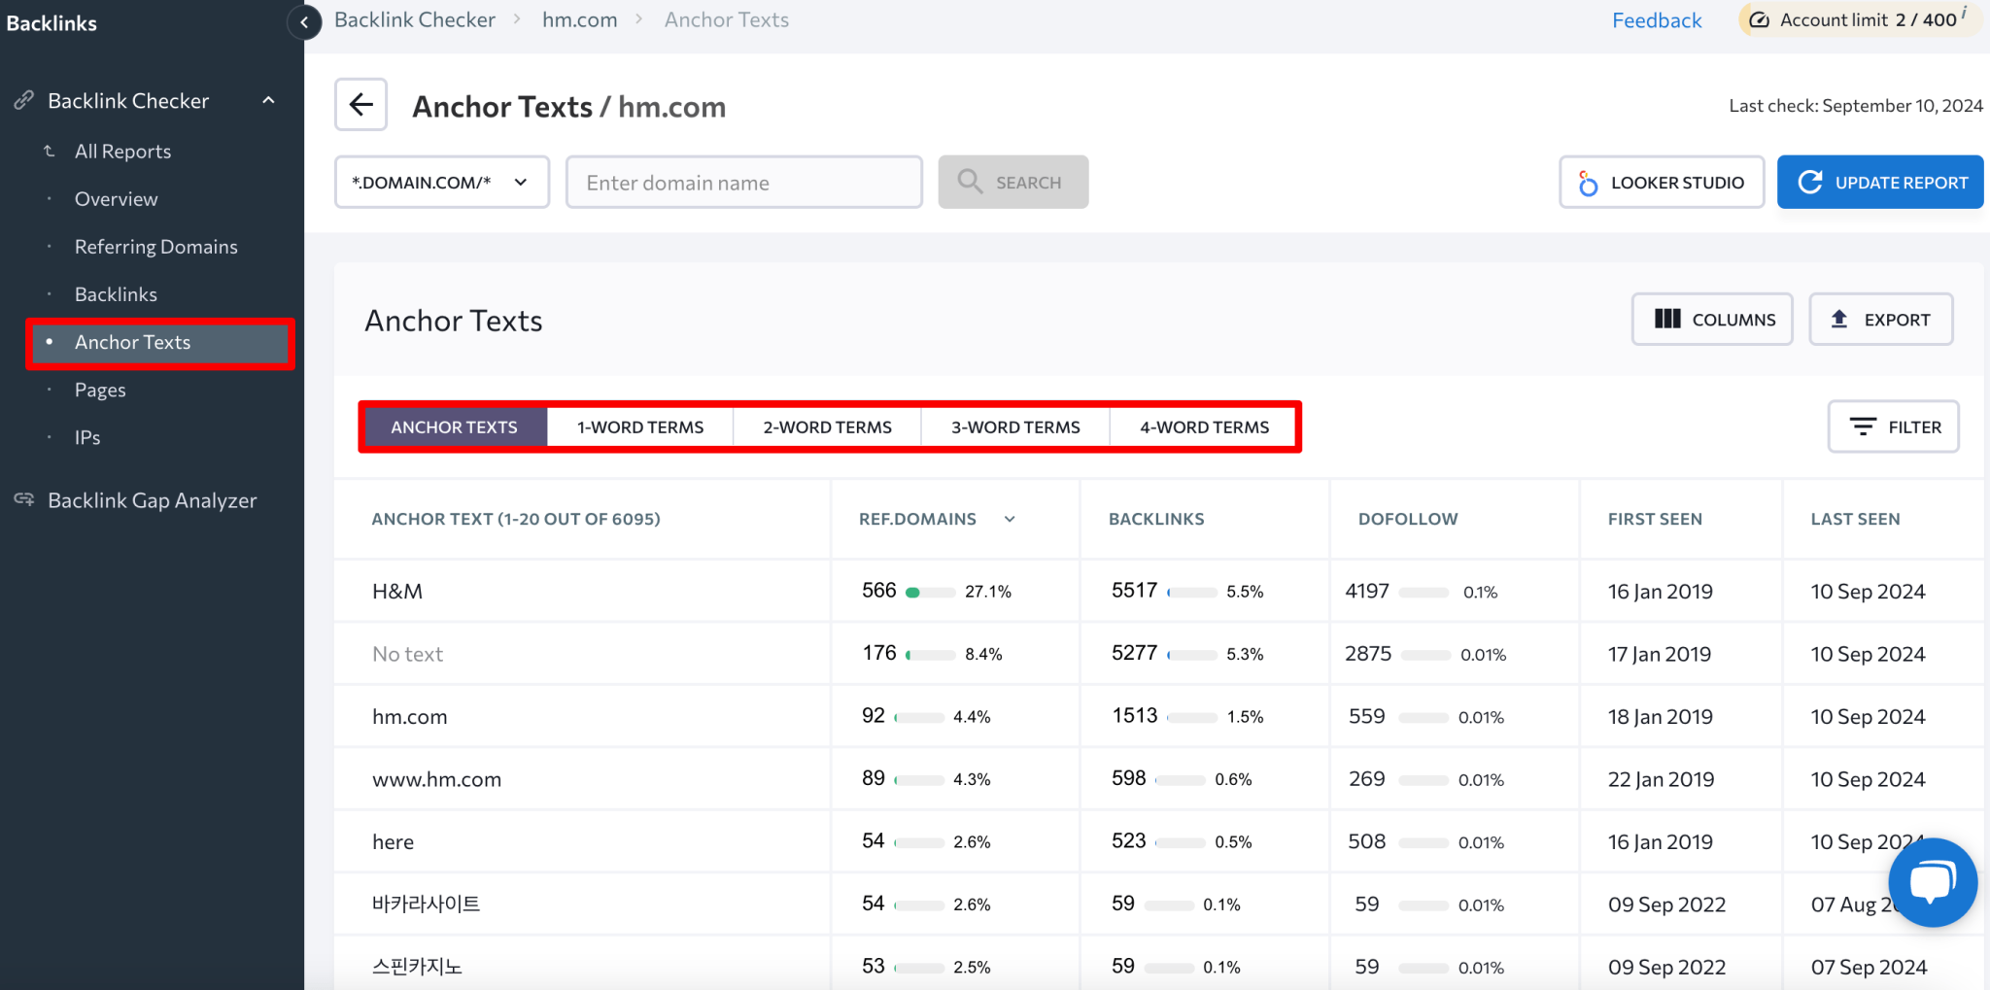Select the Backlink Gap Analyzer tool

(x=152, y=499)
